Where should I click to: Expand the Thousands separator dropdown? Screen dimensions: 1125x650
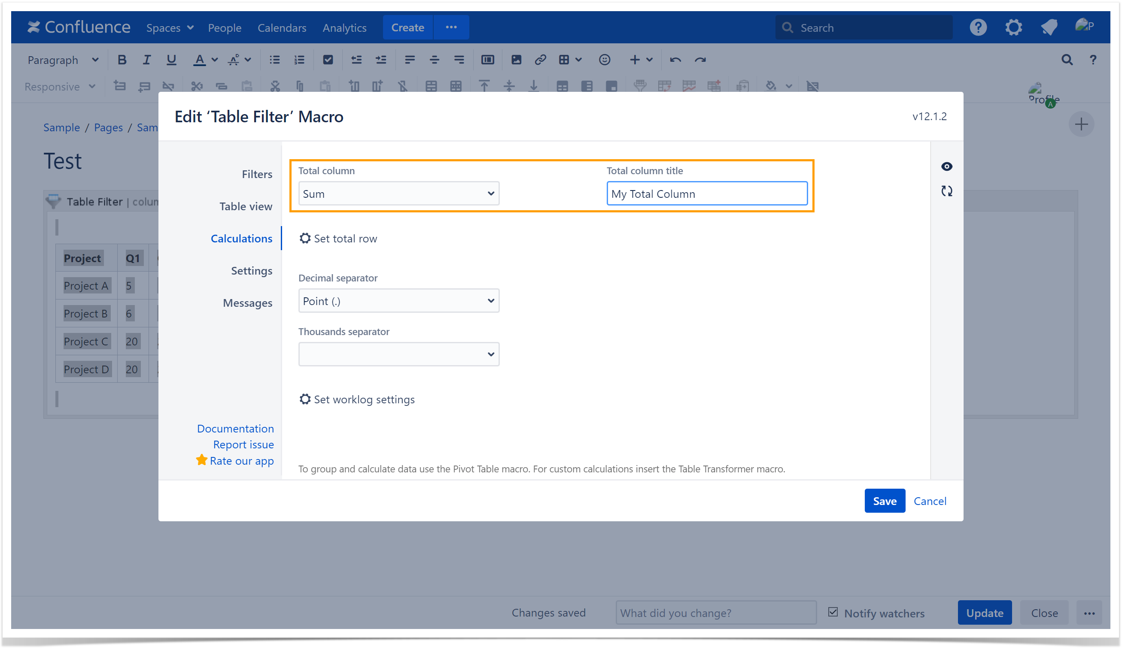[x=398, y=354]
